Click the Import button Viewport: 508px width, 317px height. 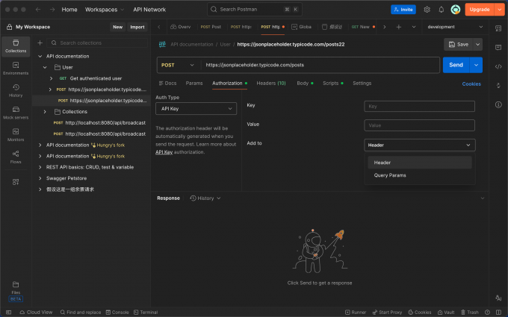[x=137, y=27]
